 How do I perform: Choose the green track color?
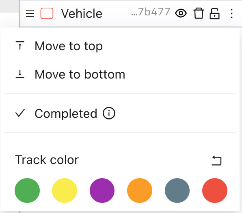(x=27, y=191)
